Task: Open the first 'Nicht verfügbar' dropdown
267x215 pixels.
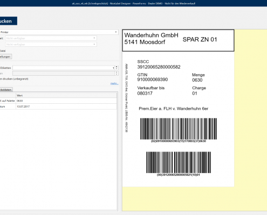Action: pos(51,38)
